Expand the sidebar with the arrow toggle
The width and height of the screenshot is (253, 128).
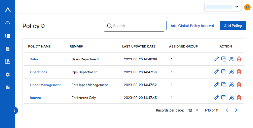(x=15, y=111)
